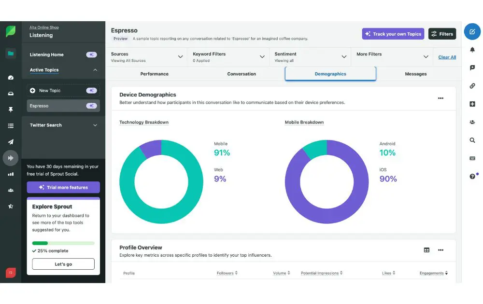Click sparkle badge on Espresso topic
Viewport: 483px width, 304px height.
pos(91,106)
